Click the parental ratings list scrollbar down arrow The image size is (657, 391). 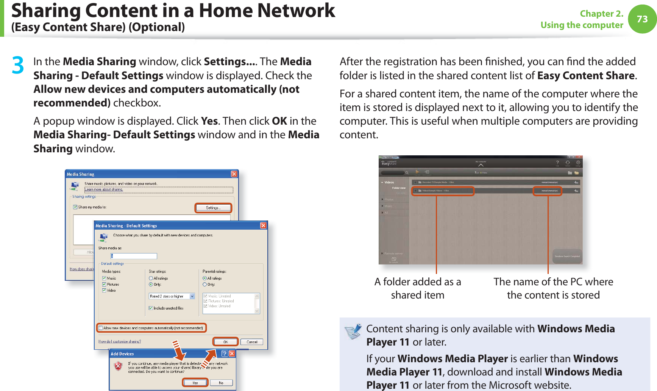coord(257,311)
